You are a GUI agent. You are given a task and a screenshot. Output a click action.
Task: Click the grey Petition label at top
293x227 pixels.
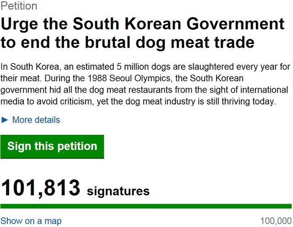(x=19, y=6)
